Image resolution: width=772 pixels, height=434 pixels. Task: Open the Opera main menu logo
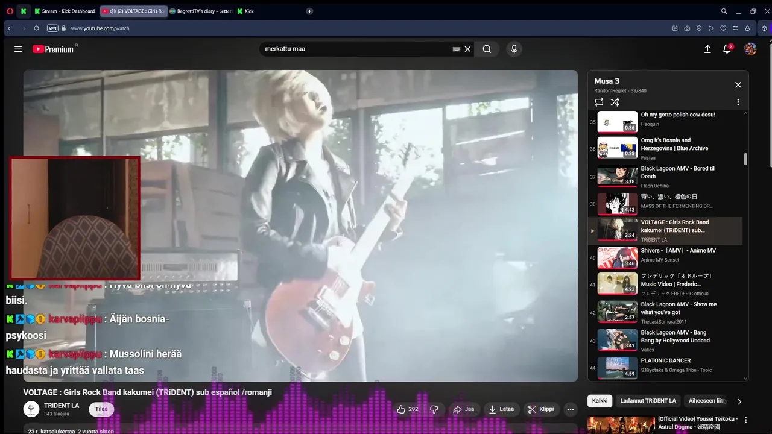(x=10, y=11)
